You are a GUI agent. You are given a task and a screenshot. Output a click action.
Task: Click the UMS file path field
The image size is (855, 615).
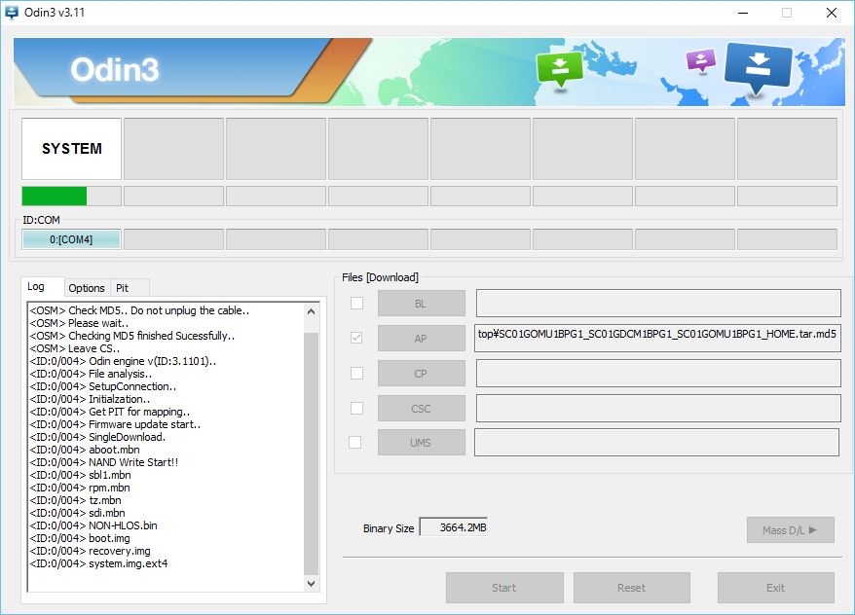(x=656, y=443)
